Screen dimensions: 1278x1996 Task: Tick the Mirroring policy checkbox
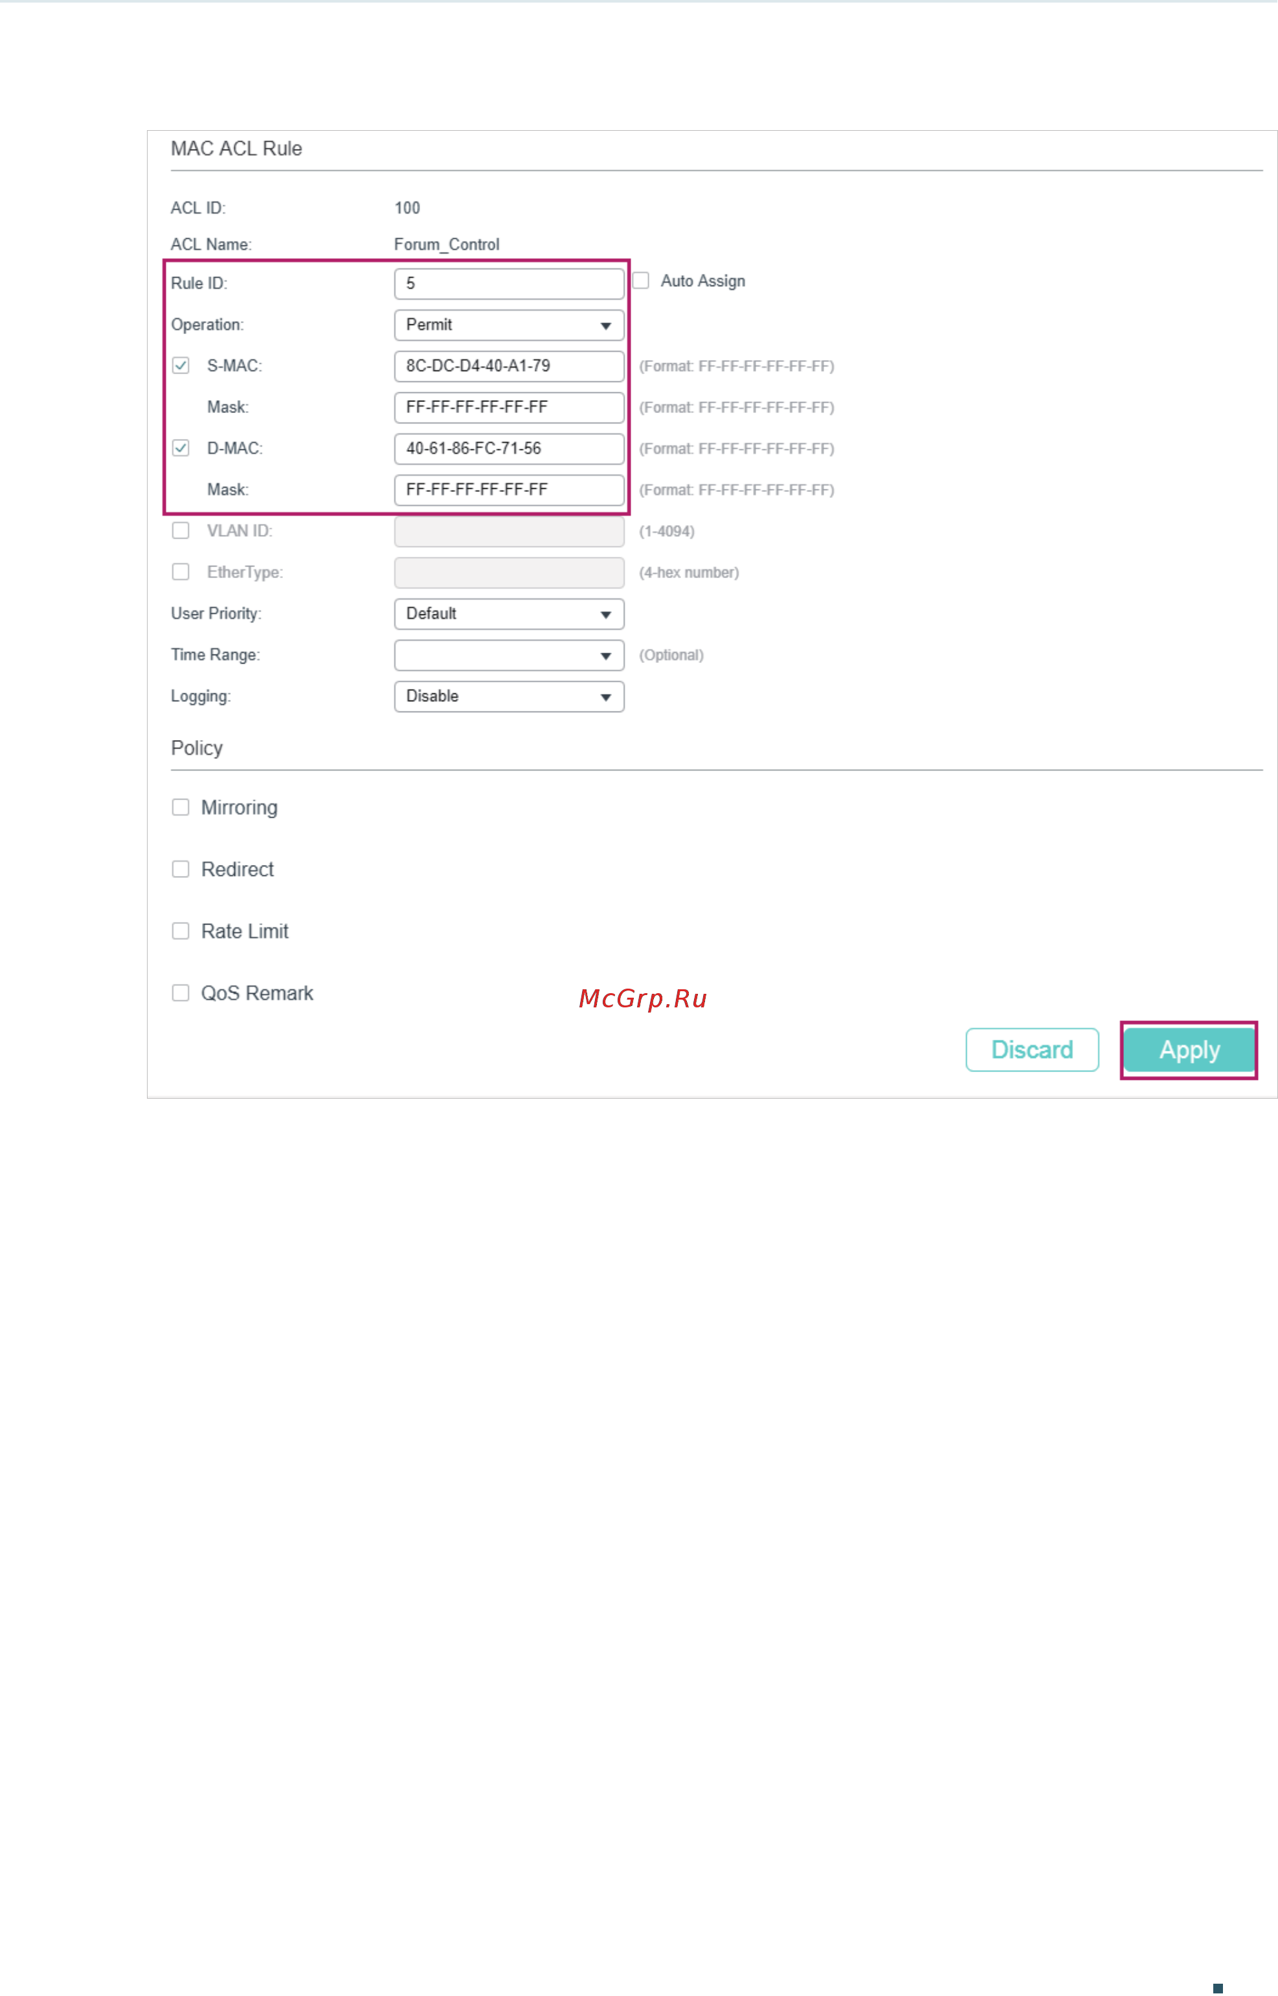pos(180,807)
